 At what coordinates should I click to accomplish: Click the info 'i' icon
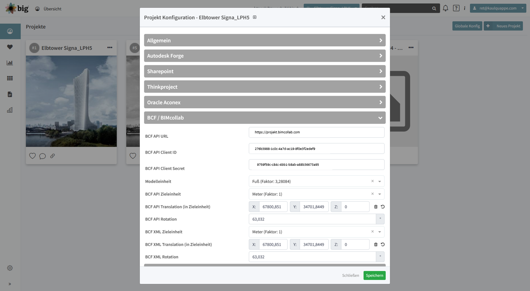[x=464, y=8]
